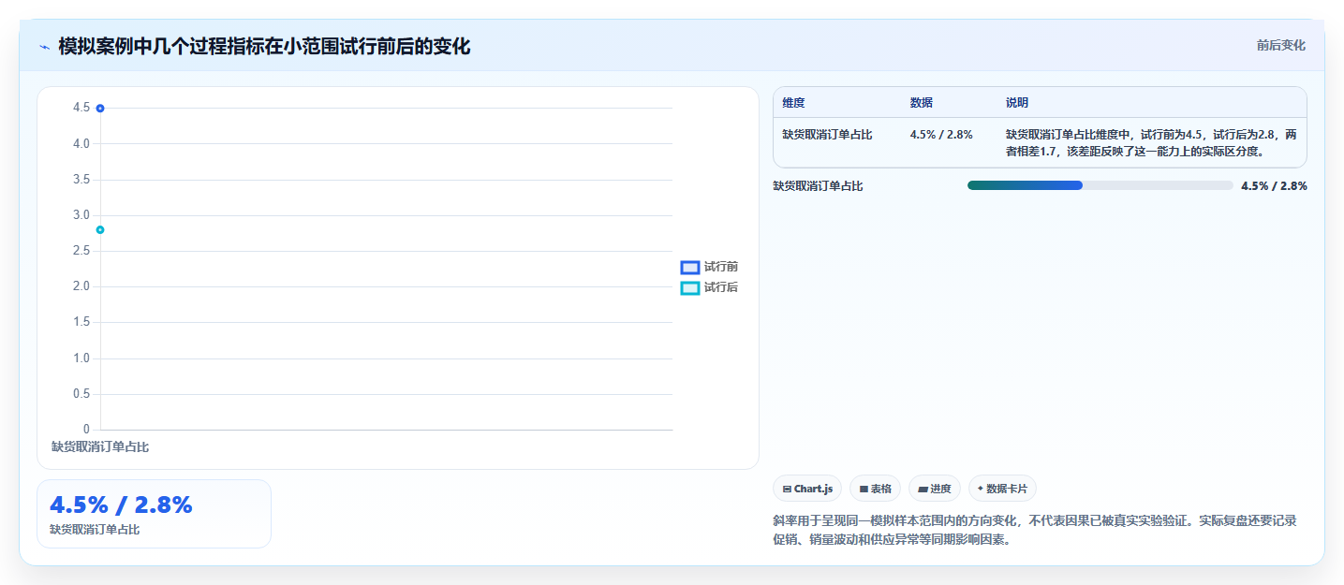Viewport: 1344px width, 585px height.
Task: Select the 数据卡片 tag chip
Action: pos(1002,489)
